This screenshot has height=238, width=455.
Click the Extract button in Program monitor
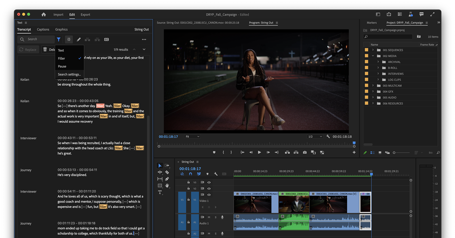(x=295, y=152)
